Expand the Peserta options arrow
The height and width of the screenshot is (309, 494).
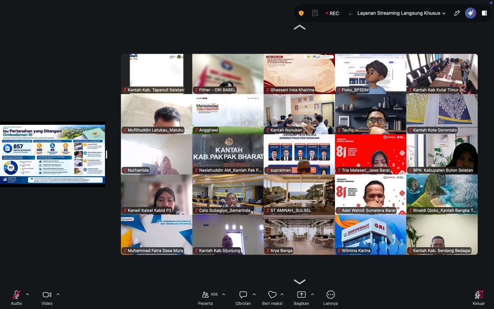tap(223, 294)
